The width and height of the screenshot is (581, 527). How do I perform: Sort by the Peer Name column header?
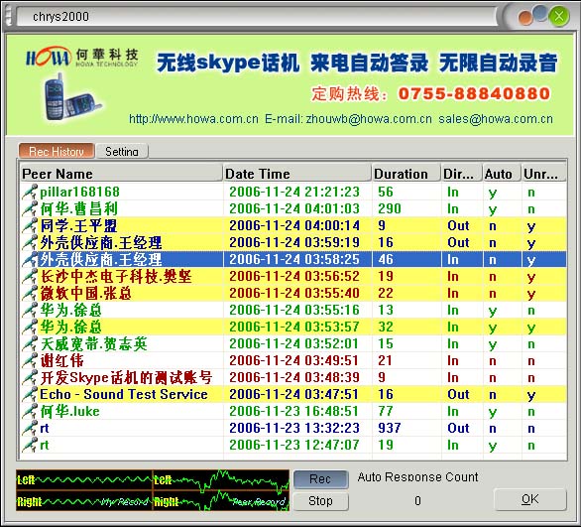(x=121, y=174)
